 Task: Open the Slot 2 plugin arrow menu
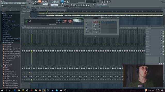pyautogui.click(x=146, y=34)
